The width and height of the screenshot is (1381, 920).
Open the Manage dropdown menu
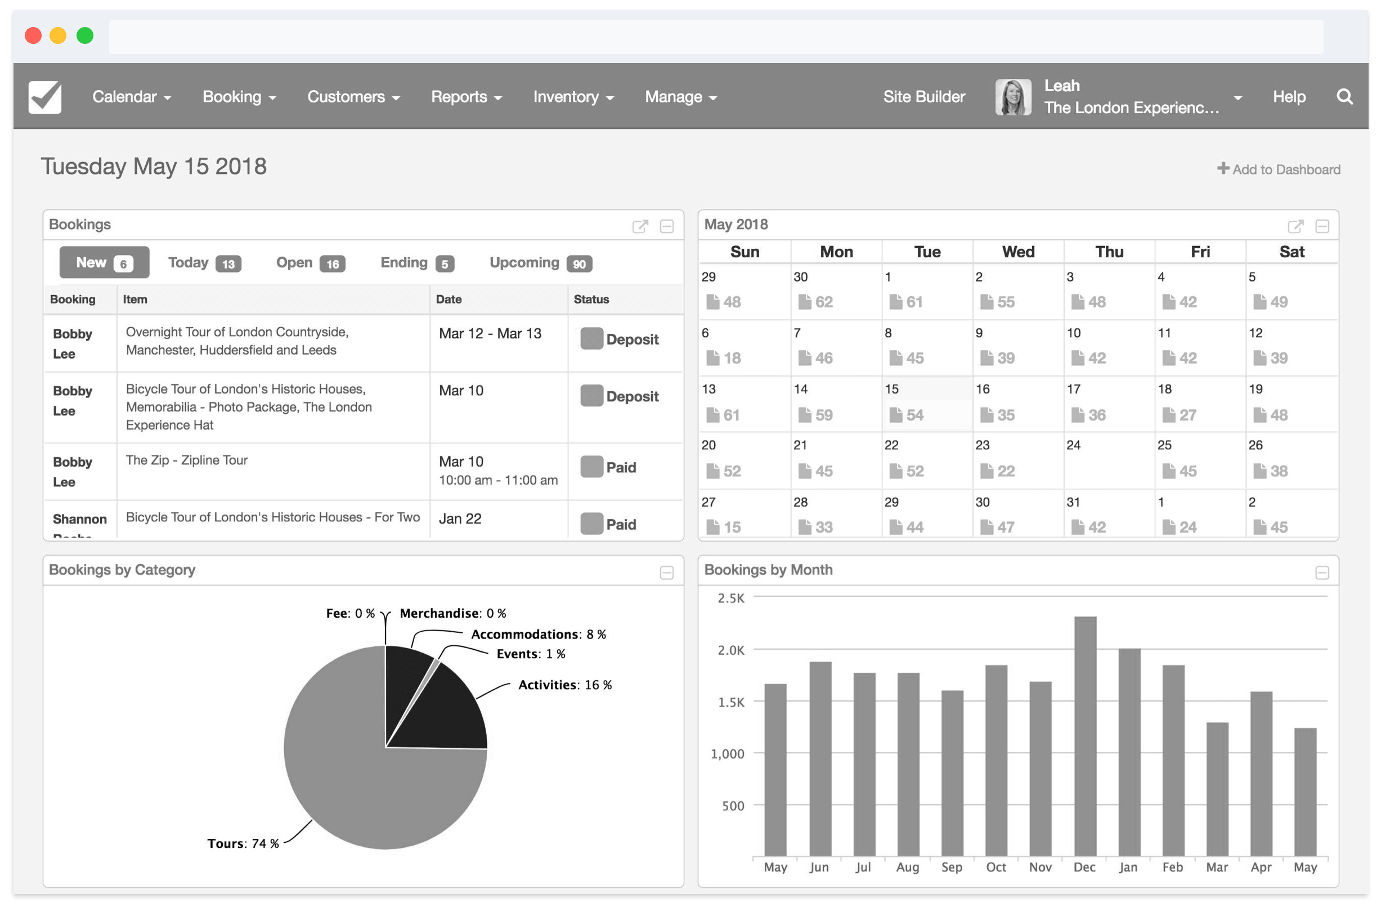[x=680, y=97]
